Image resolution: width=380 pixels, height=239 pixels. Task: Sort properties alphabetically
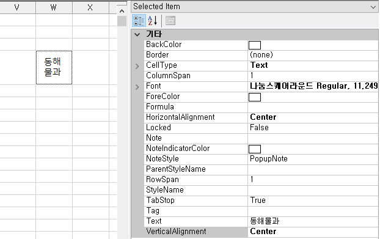tap(153, 21)
